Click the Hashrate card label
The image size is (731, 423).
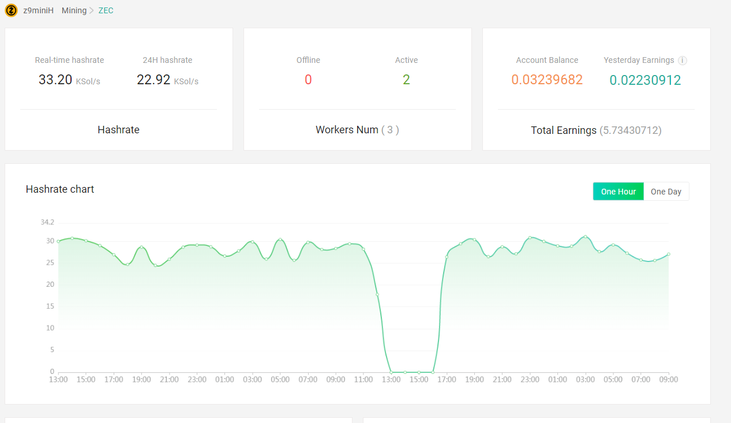[x=118, y=129]
